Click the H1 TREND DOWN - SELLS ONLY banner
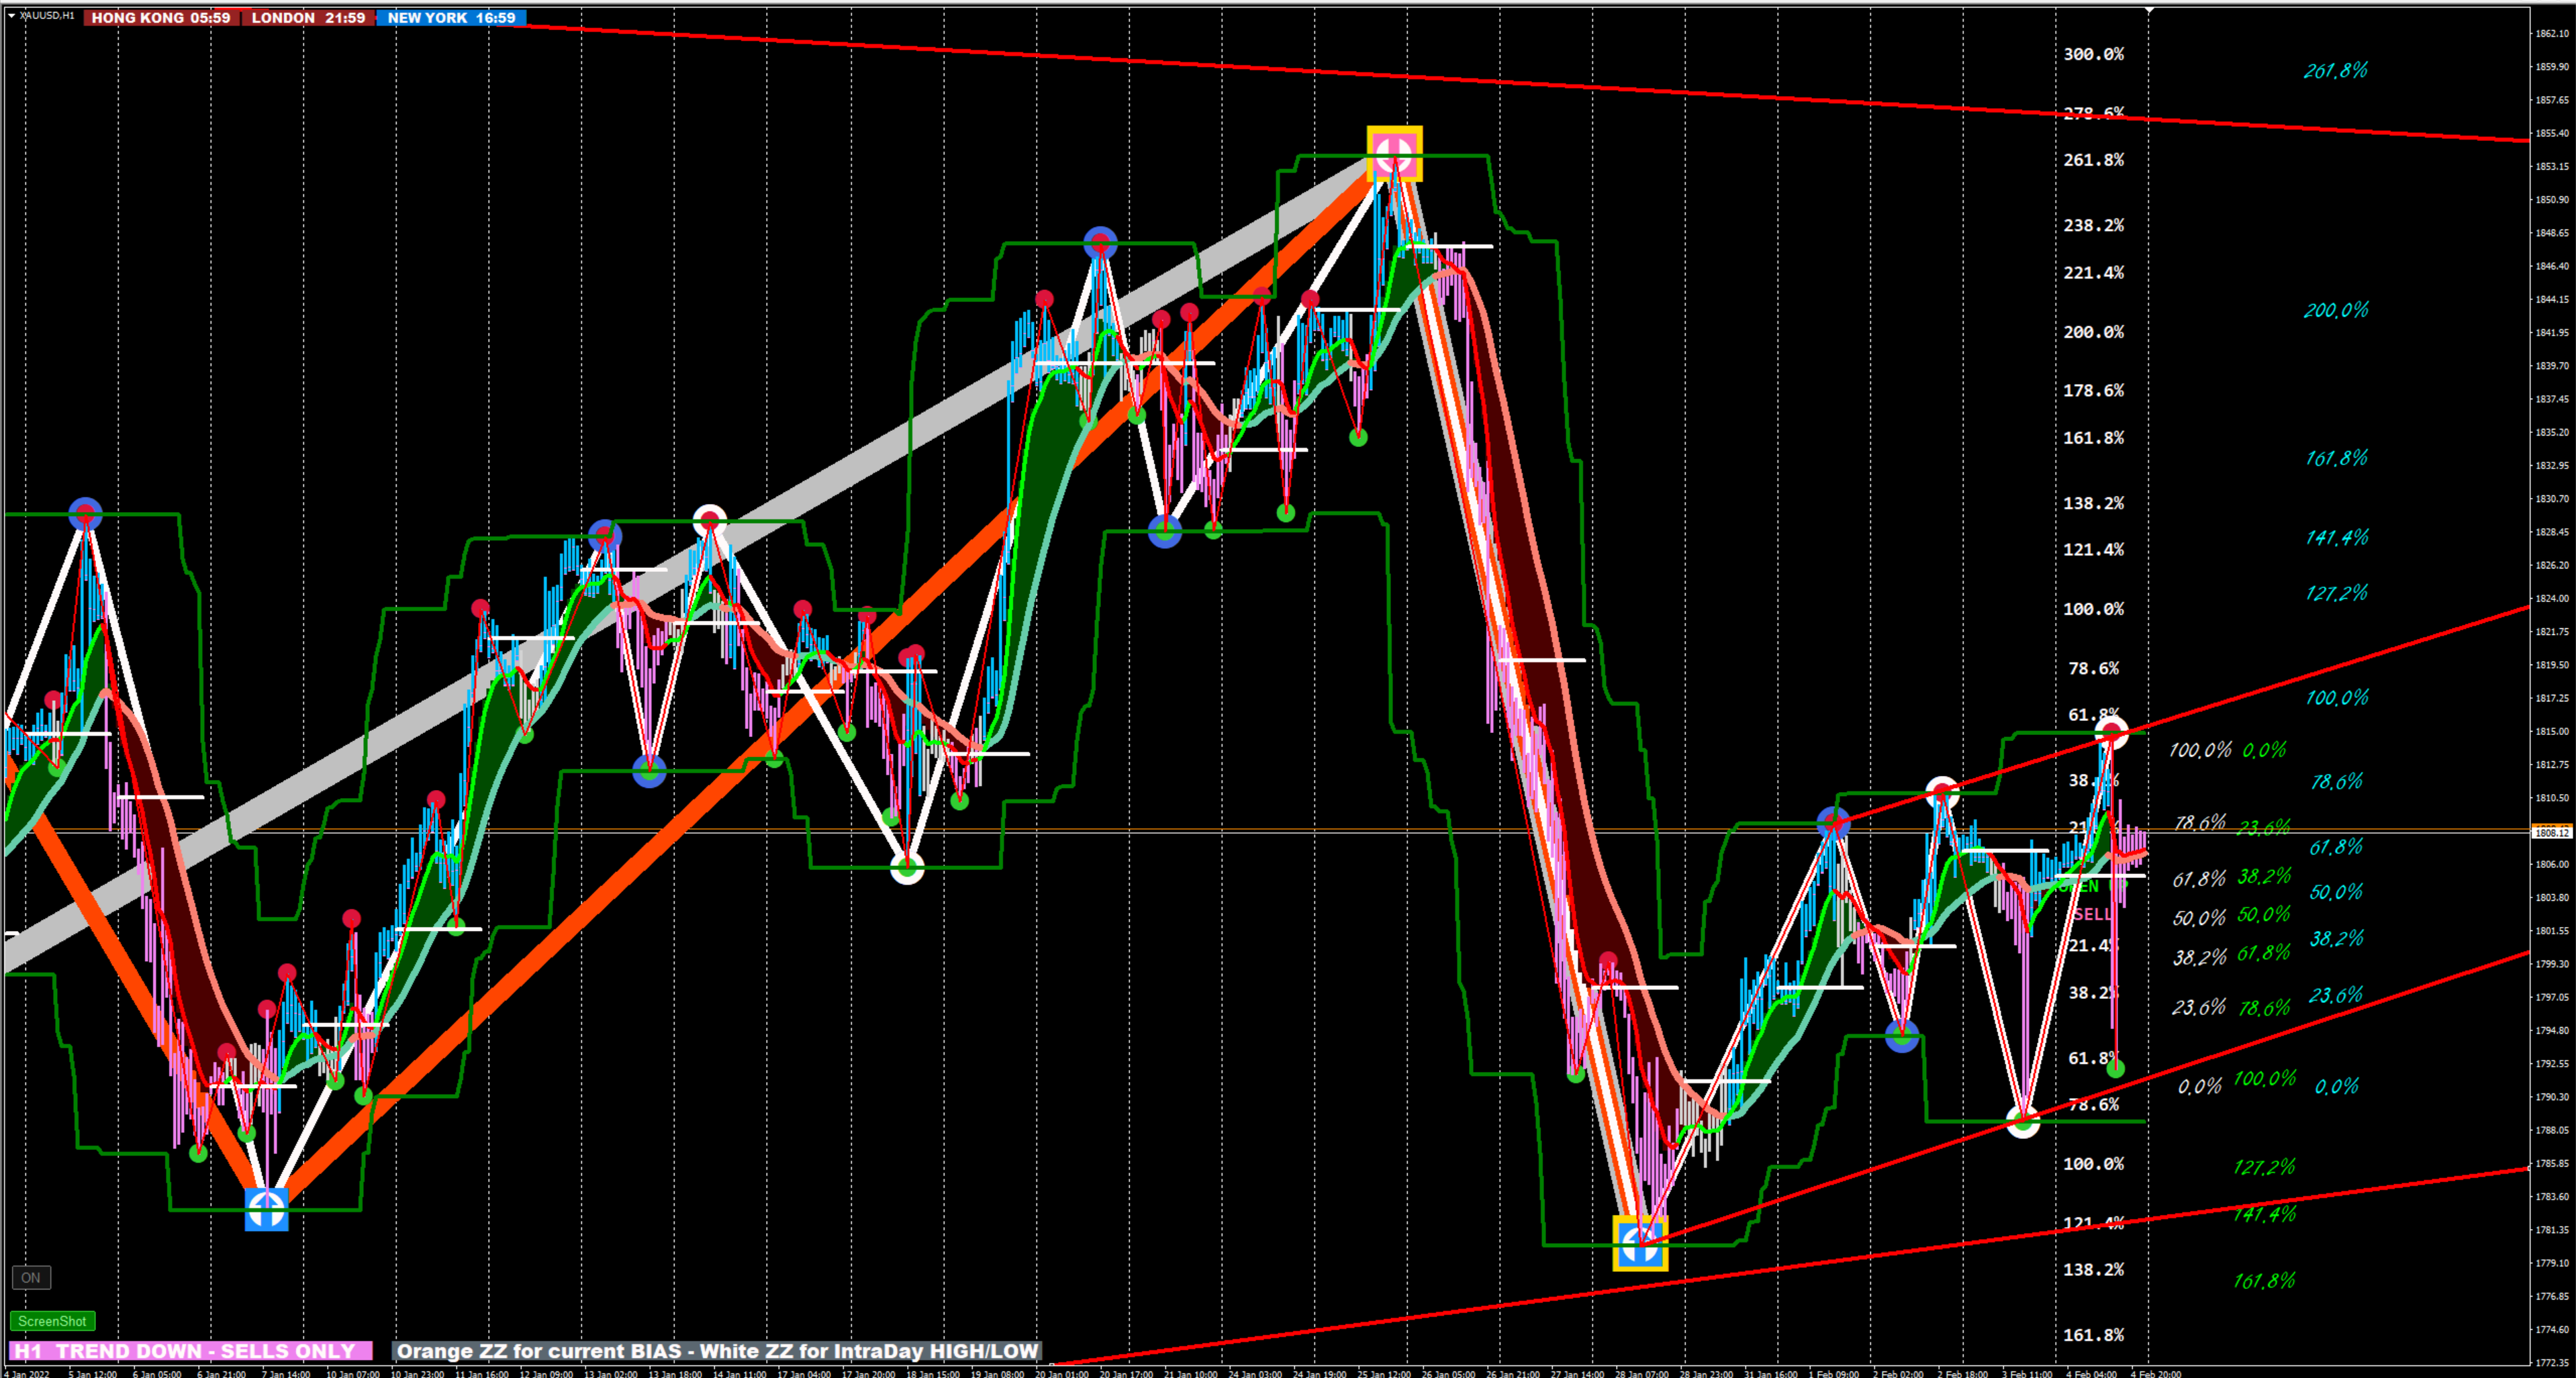Viewport: 2576px width, 1378px height. [190, 1351]
